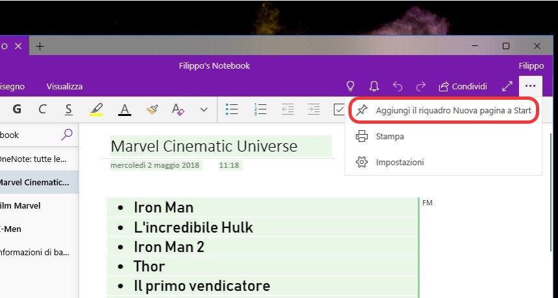Enter full screen mode arrows icon
The width and height of the screenshot is (558, 298).
tap(507, 86)
